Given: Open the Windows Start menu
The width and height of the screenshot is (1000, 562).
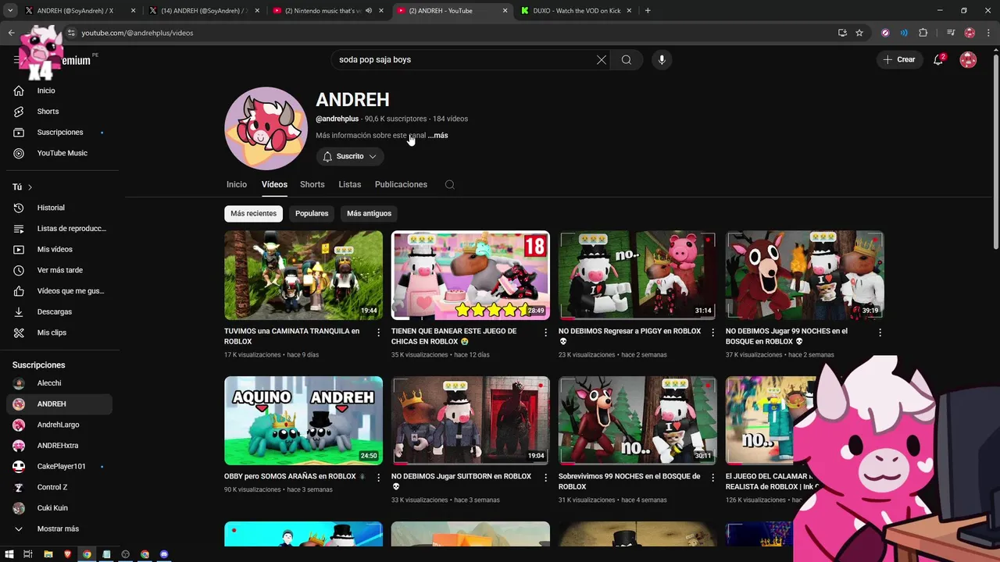Looking at the screenshot, I should 9,554.
